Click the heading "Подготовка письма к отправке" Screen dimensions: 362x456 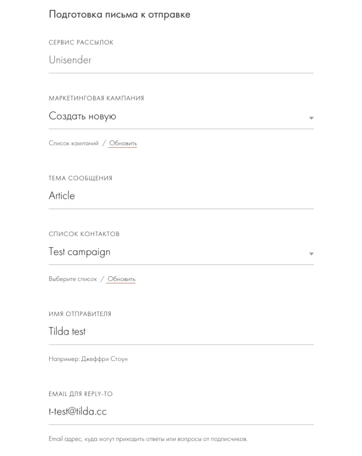119,14
